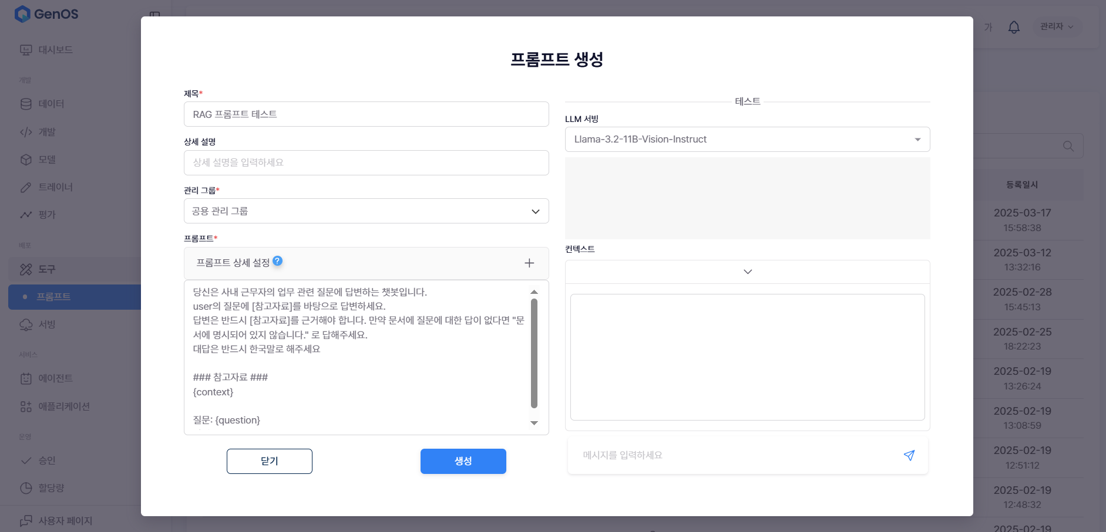Image resolution: width=1106 pixels, height=532 pixels.
Task: Expand the 컨텍스트 chevron selector
Action: [x=747, y=272]
